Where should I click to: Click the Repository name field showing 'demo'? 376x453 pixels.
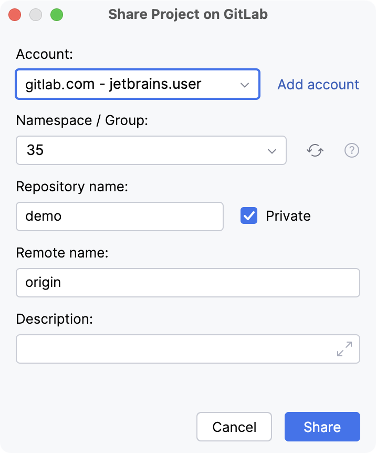point(119,216)
